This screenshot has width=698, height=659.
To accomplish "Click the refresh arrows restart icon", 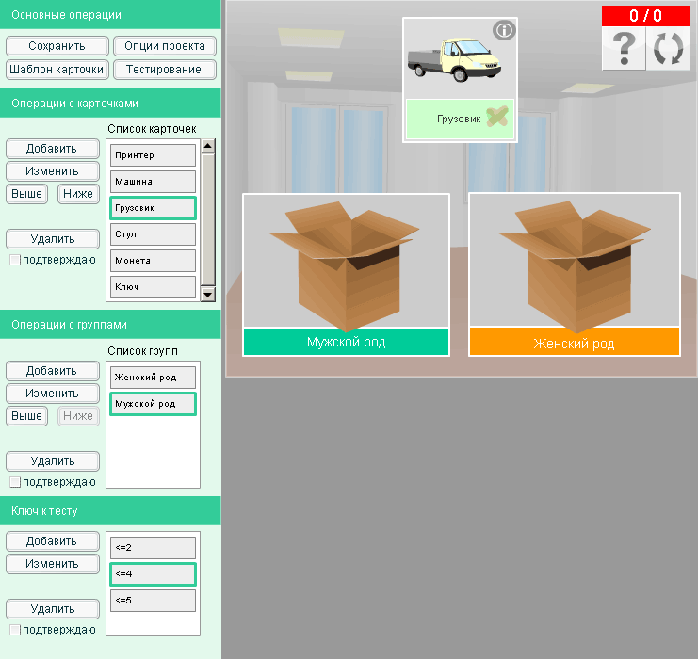I will click(x=668, y=48).
